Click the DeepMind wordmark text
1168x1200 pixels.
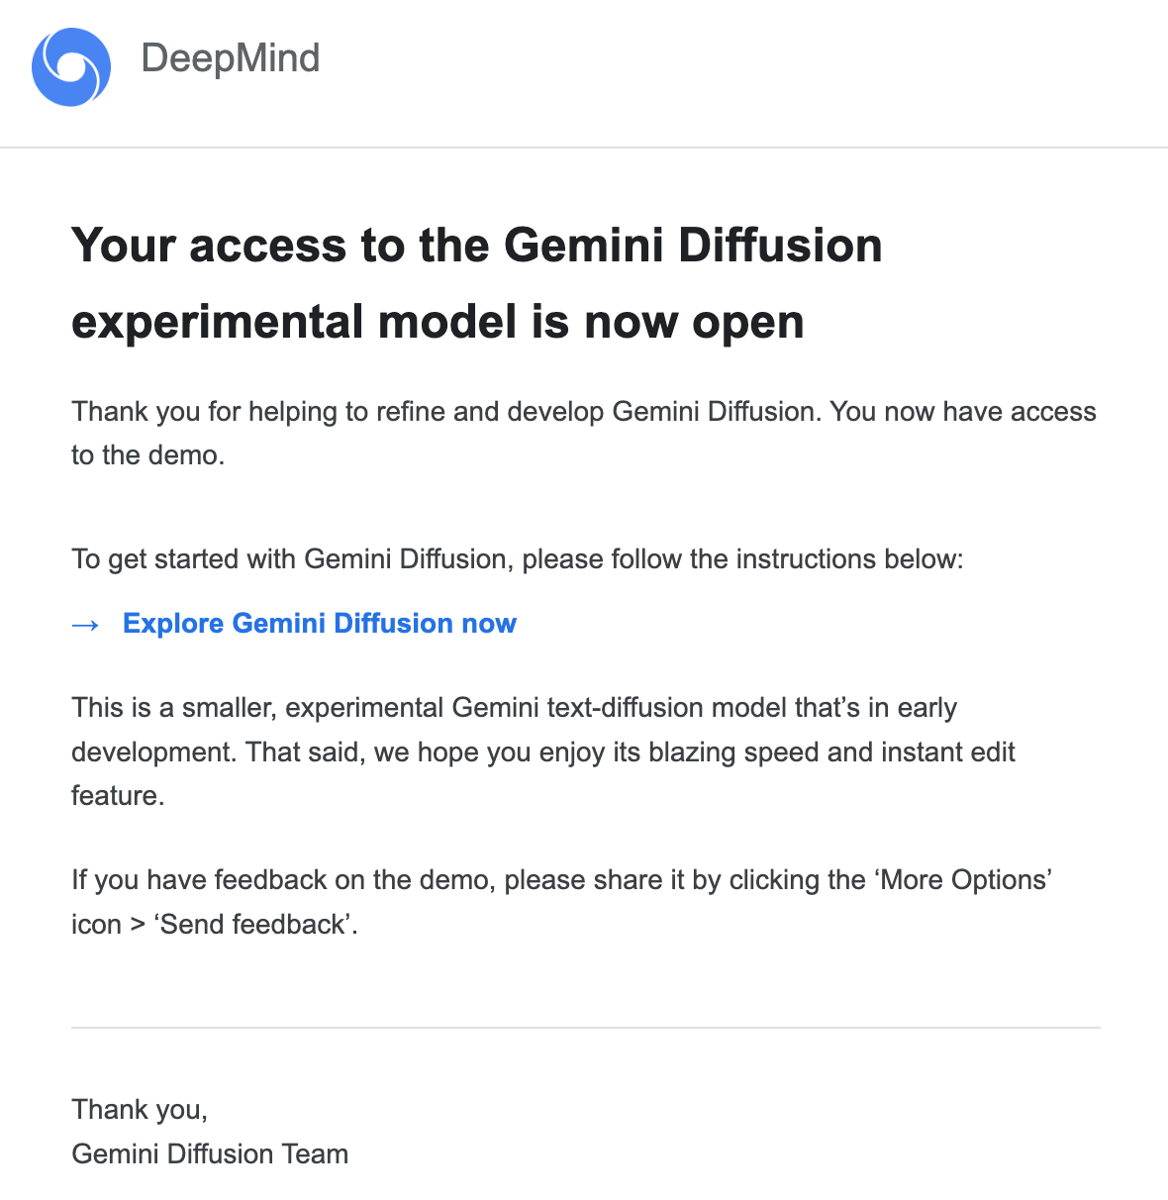(231, 58)
